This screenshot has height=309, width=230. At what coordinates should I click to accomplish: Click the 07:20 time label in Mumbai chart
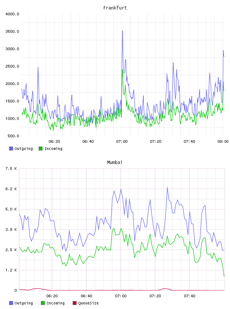pyautogui.click(x=155, y=296)
